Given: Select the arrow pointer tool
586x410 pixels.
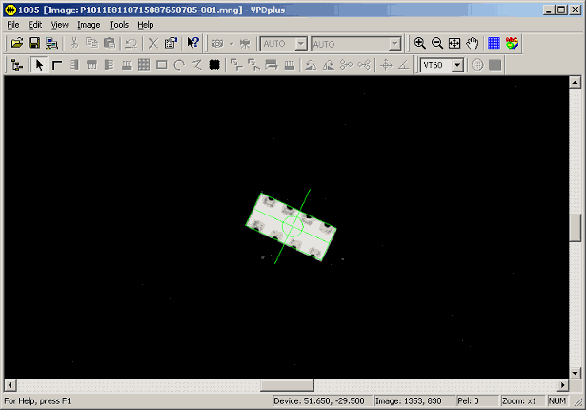Looking at the screenshot, I should pyautogui.click(x=39, y=65).
